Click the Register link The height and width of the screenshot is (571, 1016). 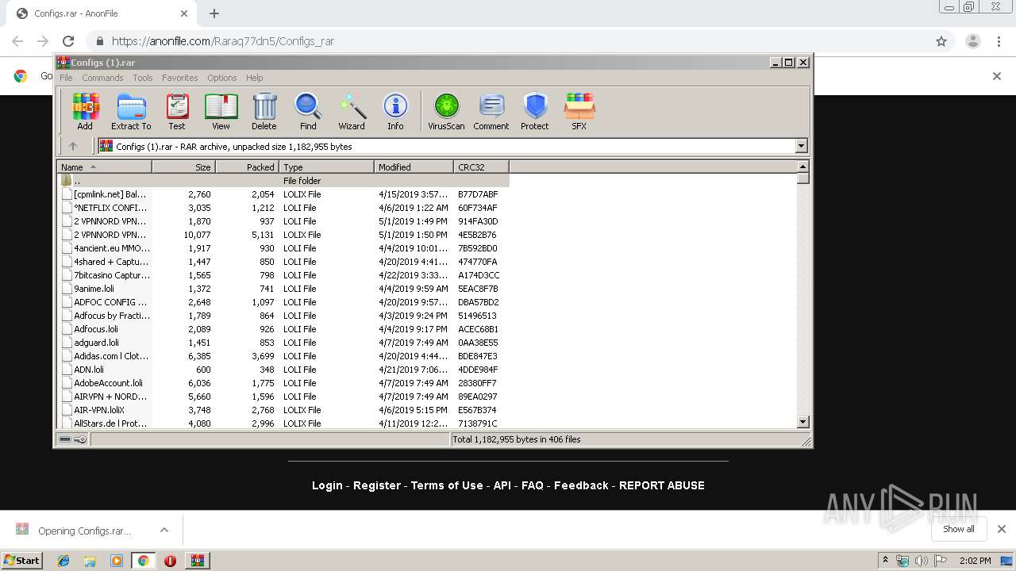[x=377, y=485]
